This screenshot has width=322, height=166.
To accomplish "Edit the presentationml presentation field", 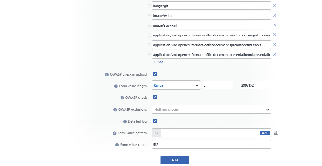I will [212, 55].
